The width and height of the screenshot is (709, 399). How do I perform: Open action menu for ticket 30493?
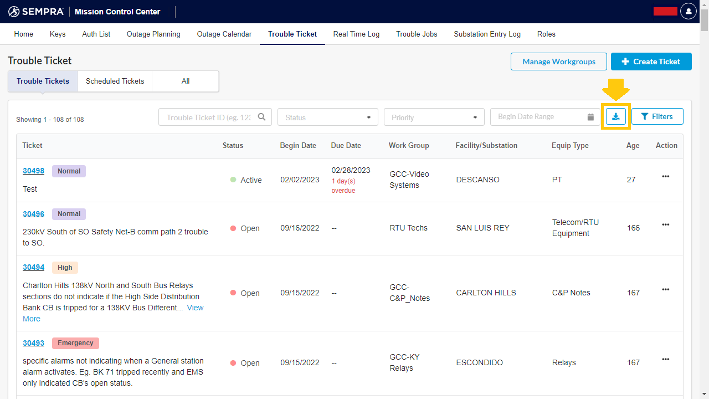(x=665, y=359)
